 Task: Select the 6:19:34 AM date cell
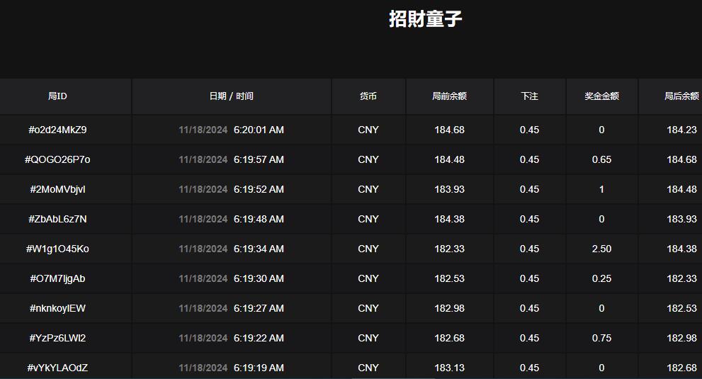tap(259, 249)
